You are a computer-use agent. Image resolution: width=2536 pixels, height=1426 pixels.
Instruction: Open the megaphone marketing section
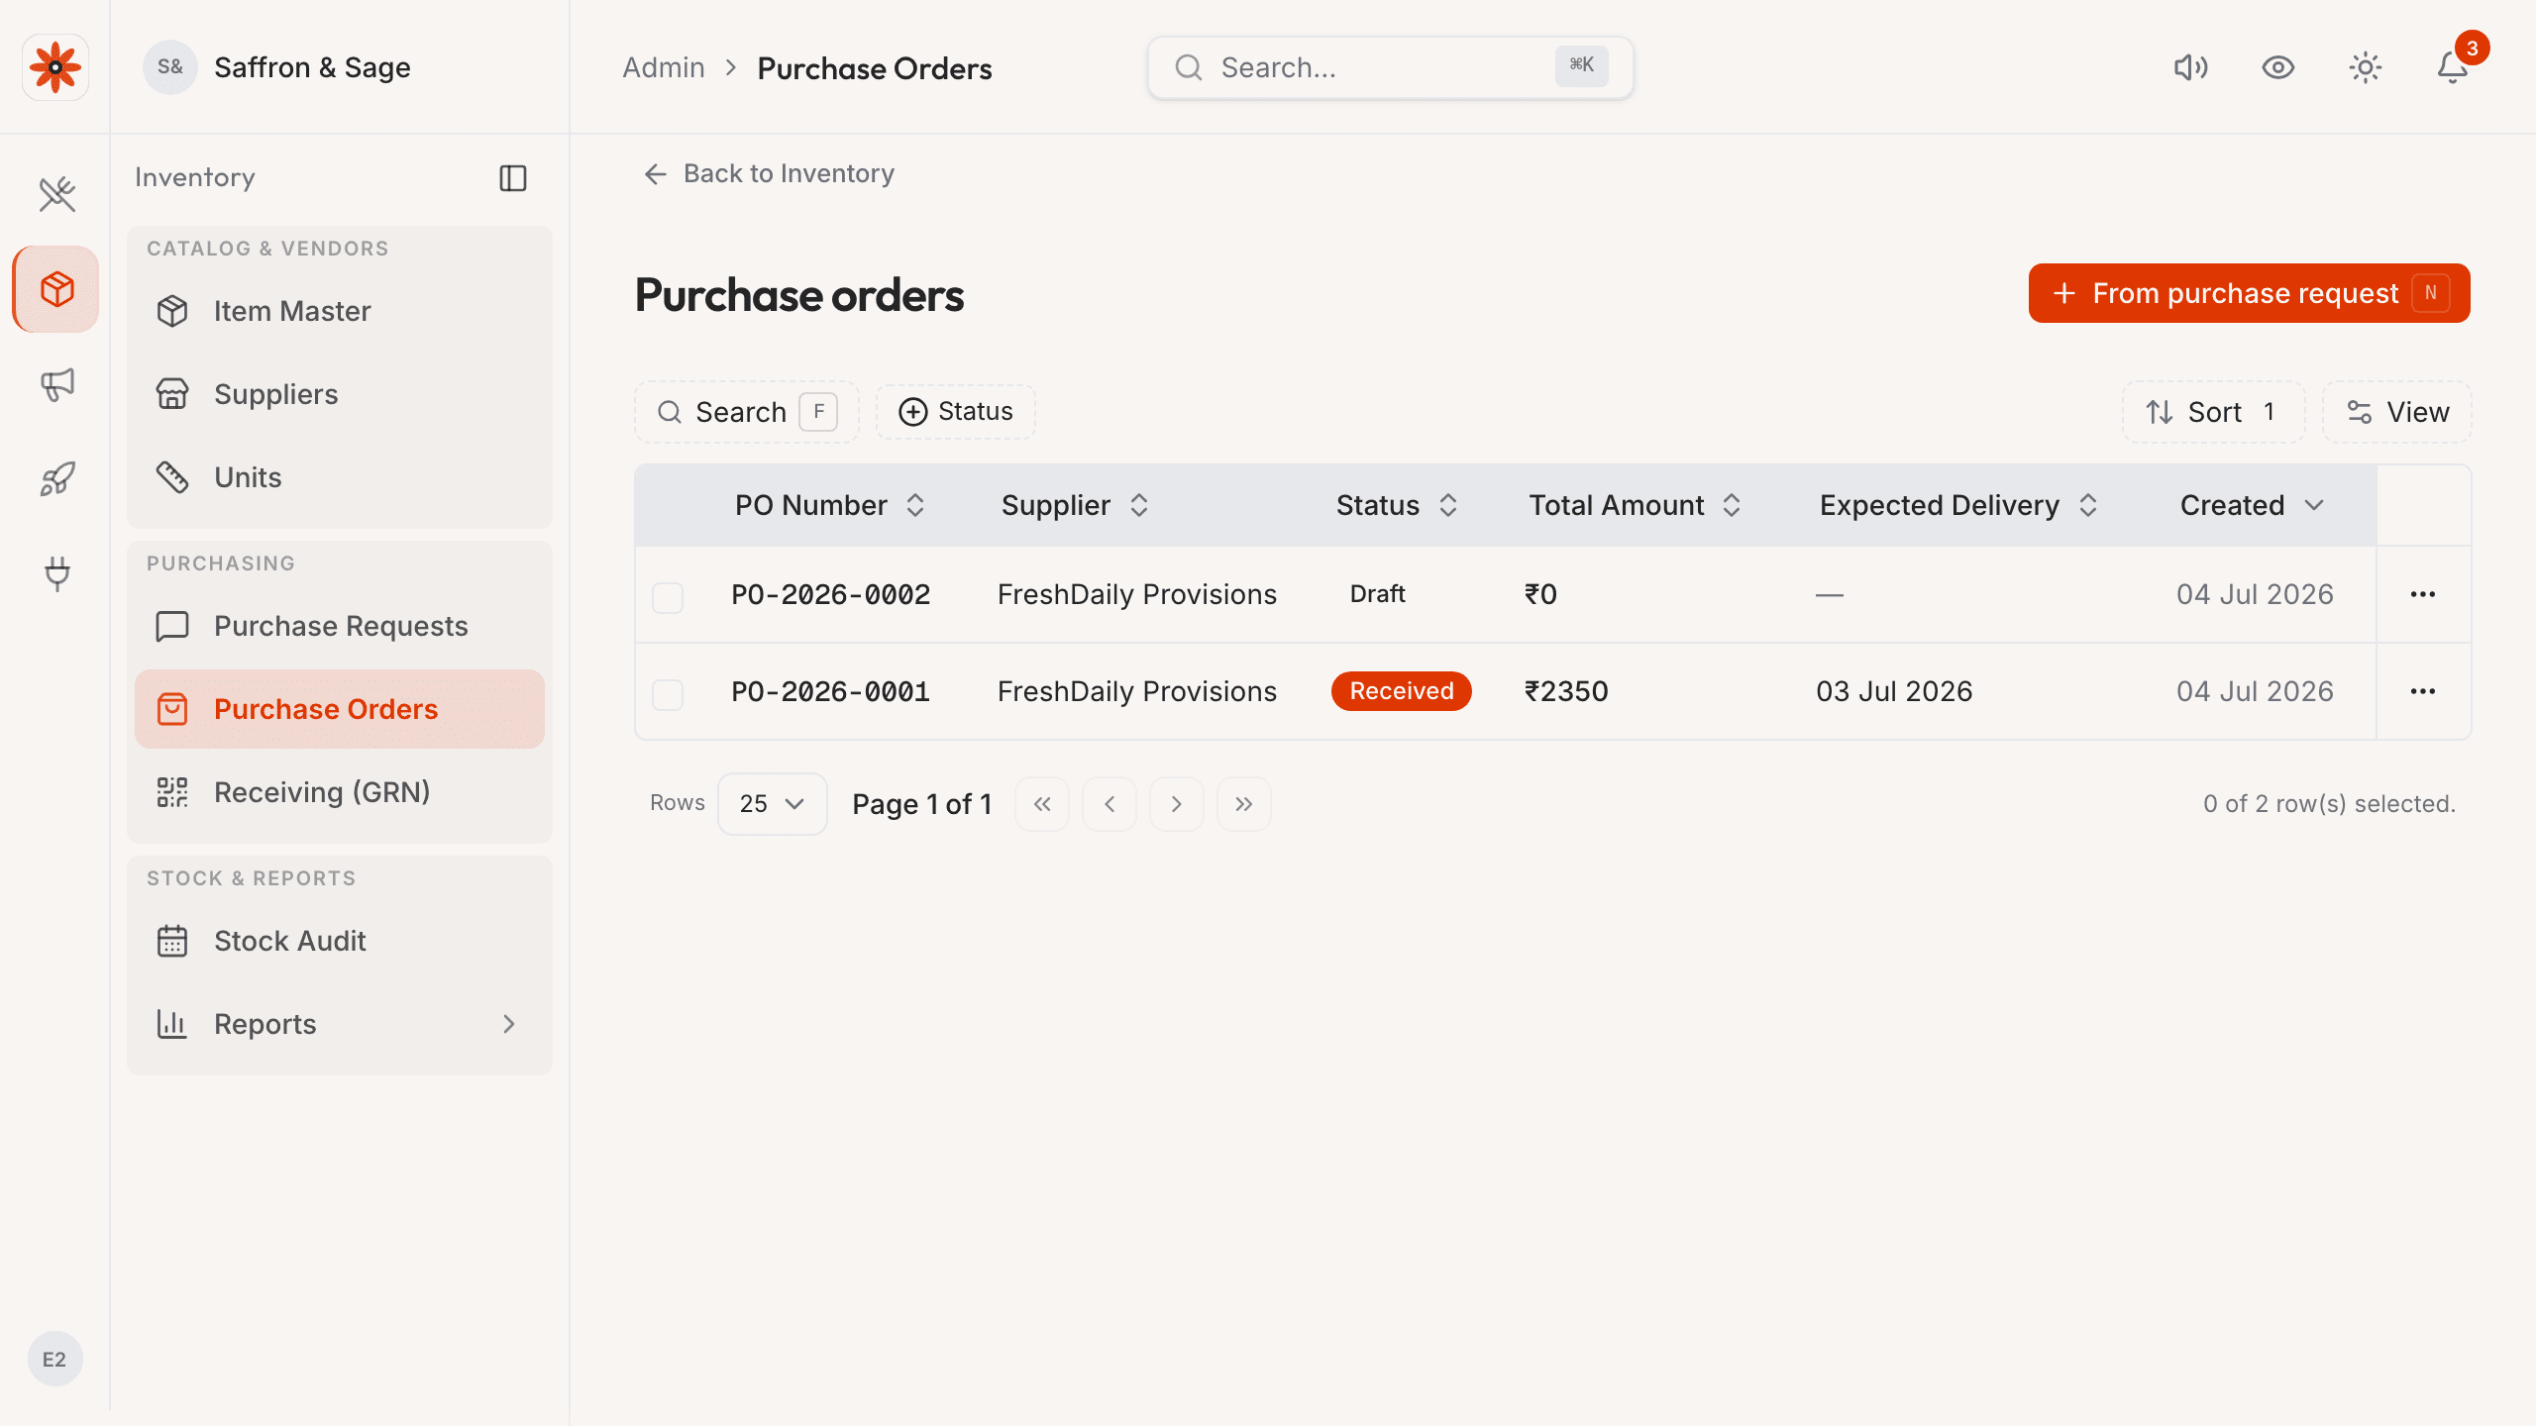point(56,384)
